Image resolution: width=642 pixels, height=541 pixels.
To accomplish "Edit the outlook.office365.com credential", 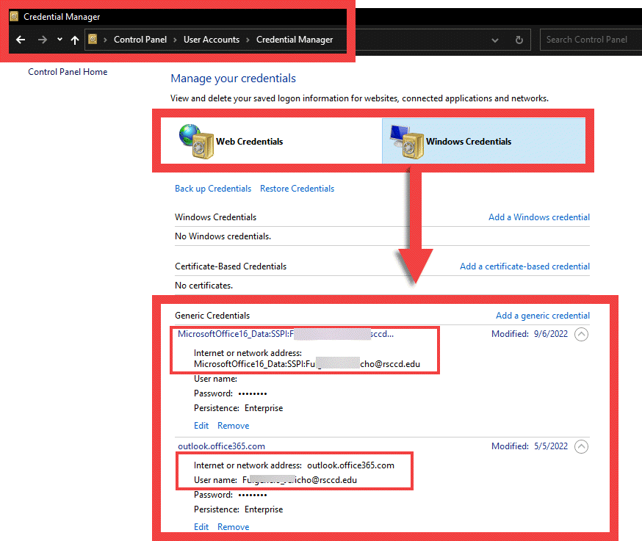I will [201, 527].
